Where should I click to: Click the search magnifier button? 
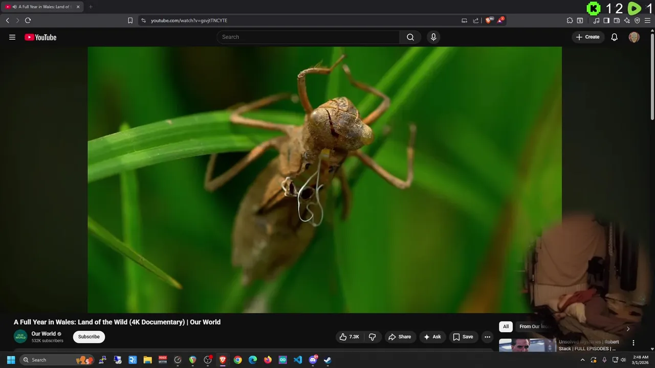click(410, 37)
